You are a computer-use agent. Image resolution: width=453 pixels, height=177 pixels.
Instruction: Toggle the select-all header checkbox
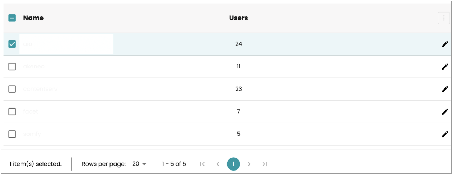pos(12,18)
